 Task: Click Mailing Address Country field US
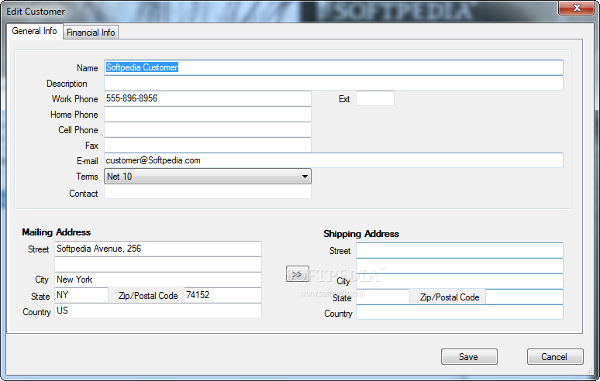(x=158, y=311)
